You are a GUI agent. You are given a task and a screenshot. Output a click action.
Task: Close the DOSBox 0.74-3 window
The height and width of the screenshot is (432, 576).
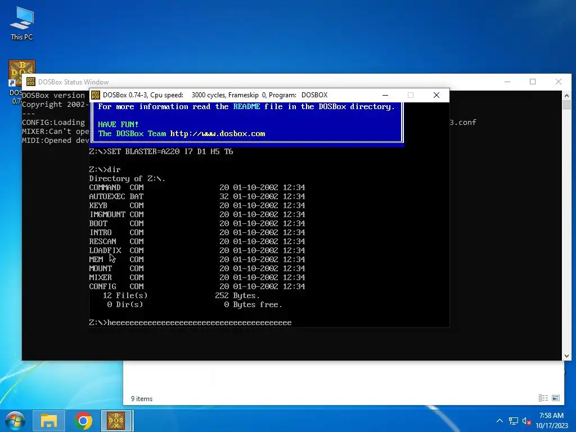pyautogui.click(x=436, y=95)
